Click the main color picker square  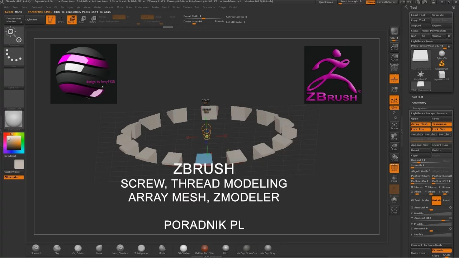click(x=14, y=143)
